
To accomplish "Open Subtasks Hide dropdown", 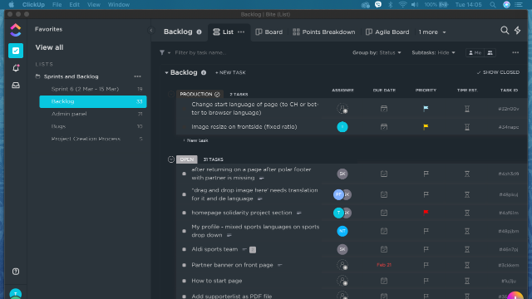I will (433, 52).
